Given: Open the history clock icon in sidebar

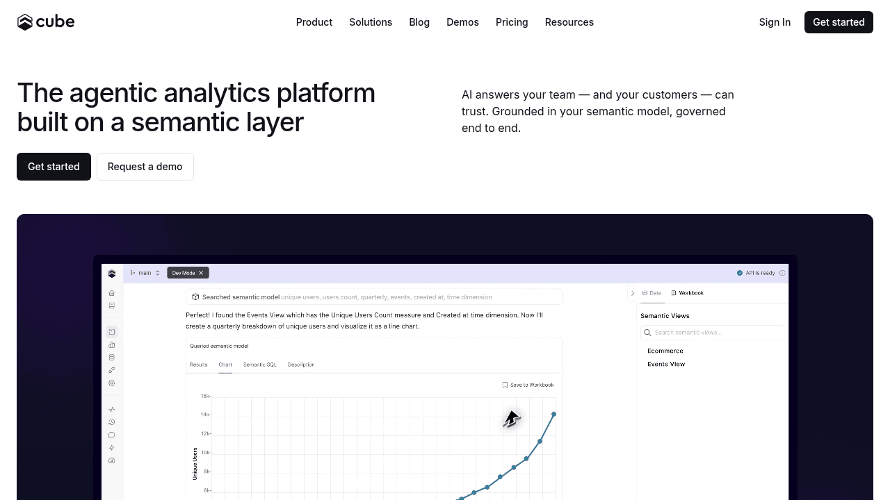Looking at the screenshot, I should [x=112, y=422].
